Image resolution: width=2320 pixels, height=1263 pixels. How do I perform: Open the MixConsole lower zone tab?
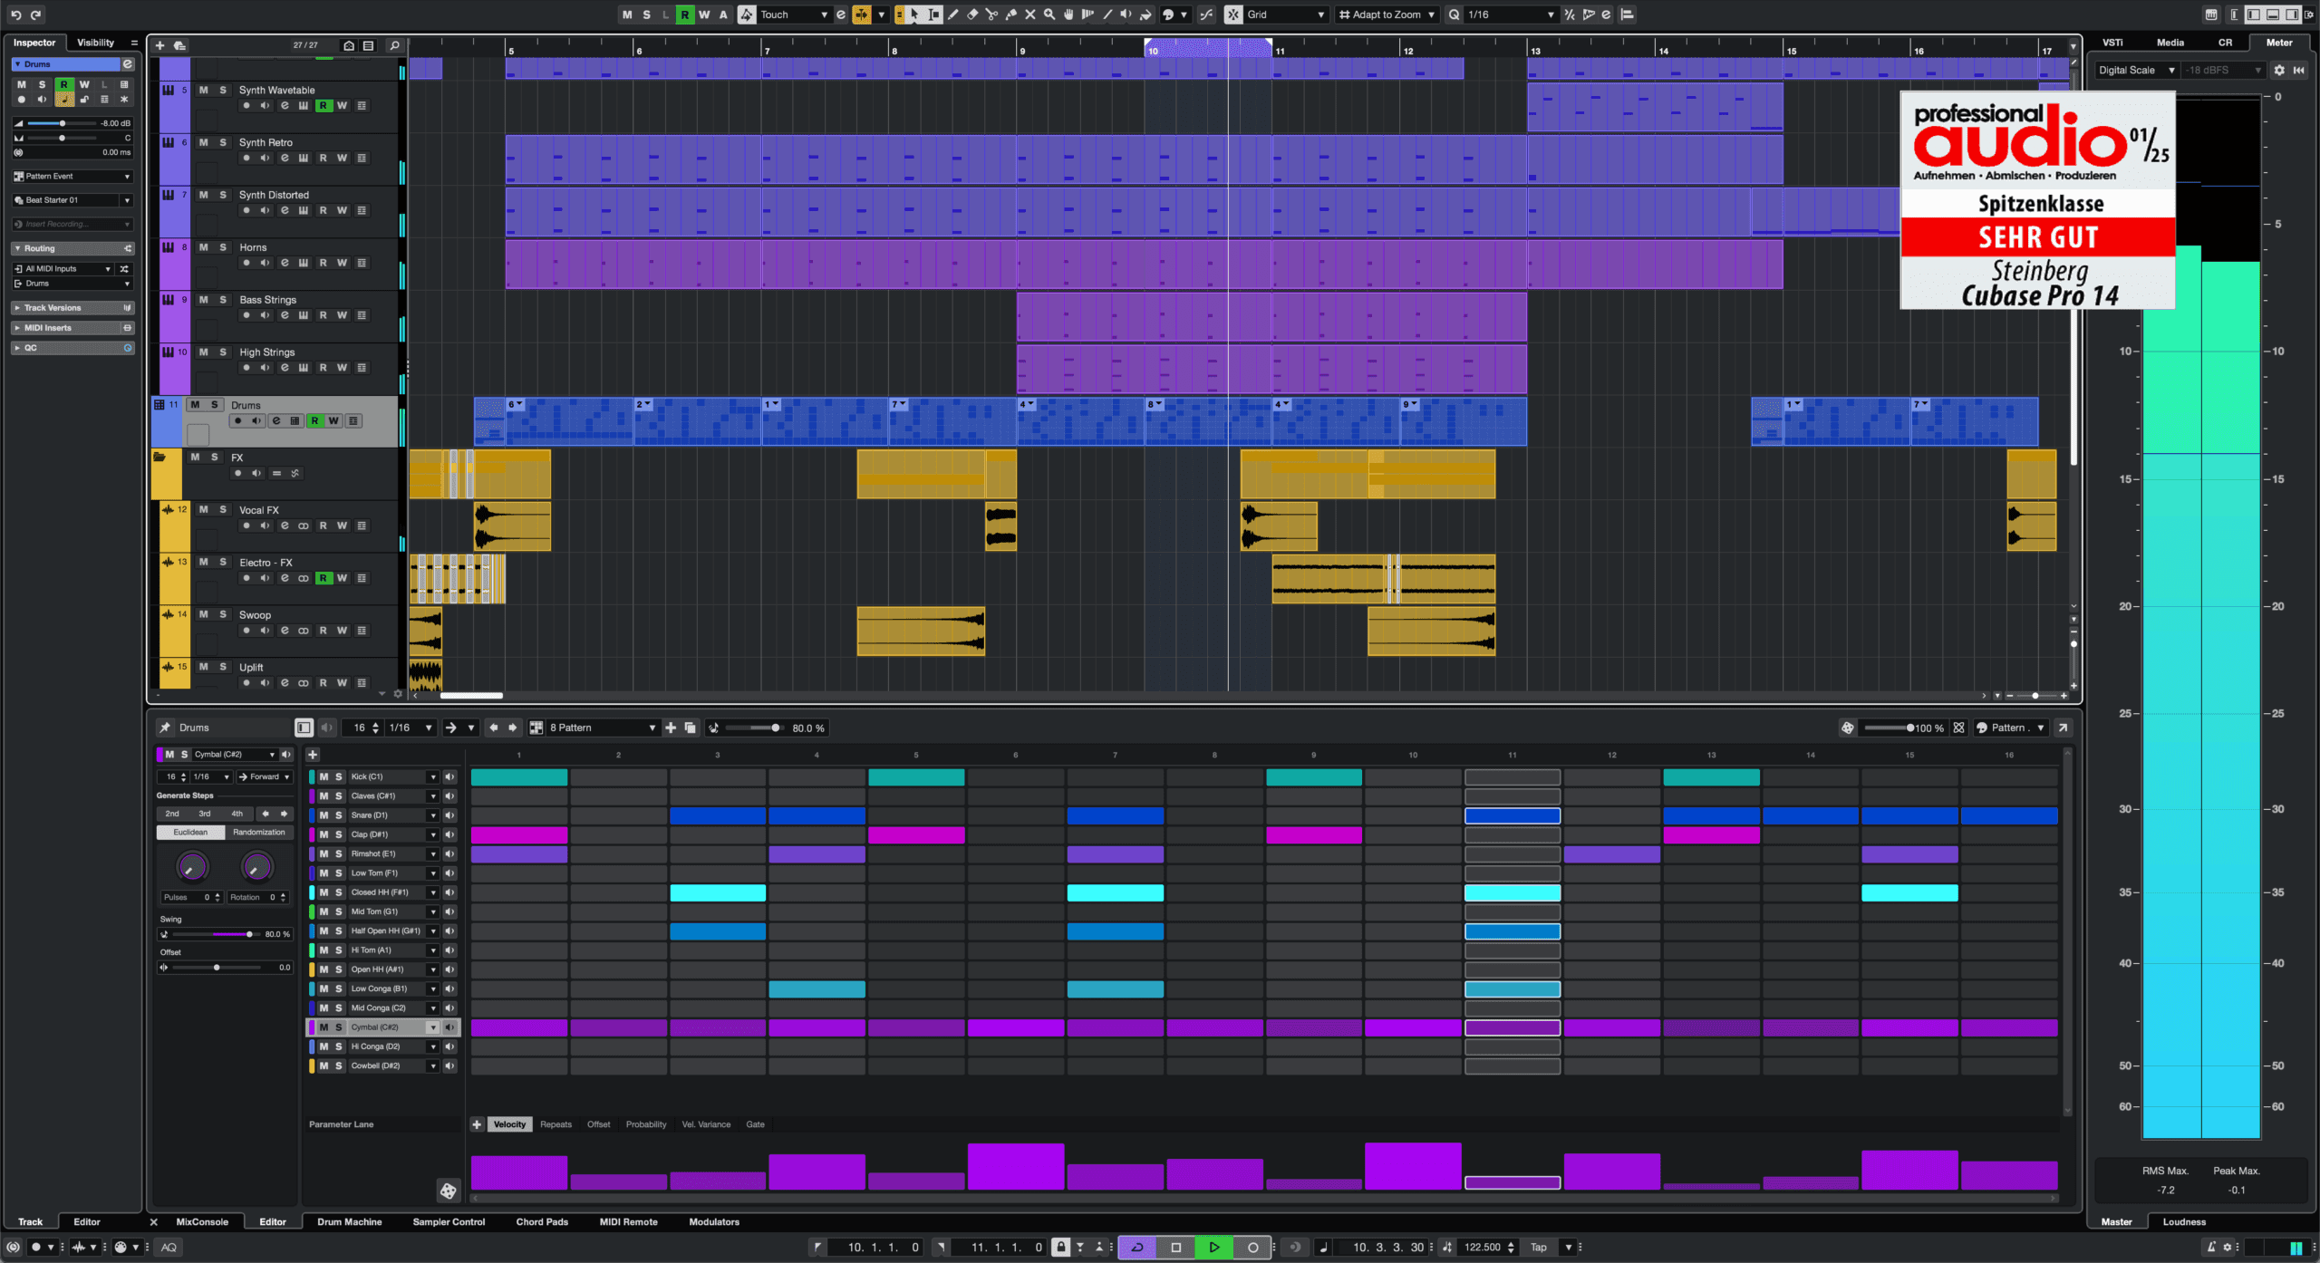click(x=202, y=1222)
